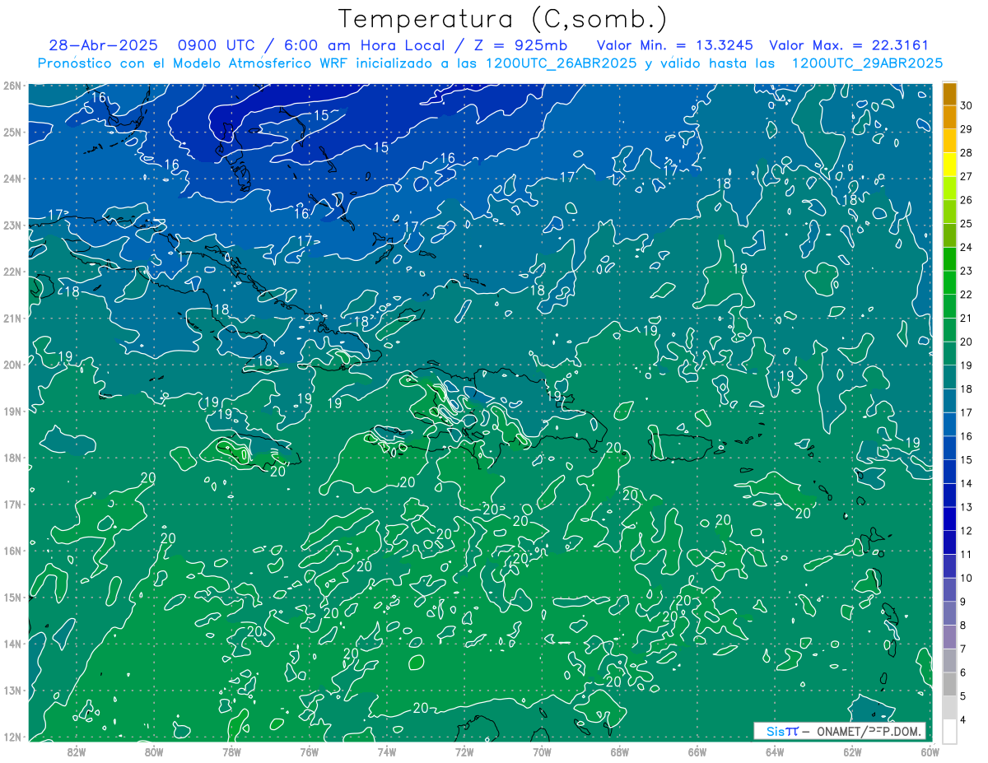Screen dimensions: 988x763
Task: Pick the dark blue colorbar swatch between 12 and 13
Action: 949,519
